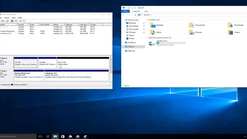This screenshot has height=139, width=247.
Task: Click the OneDrive cloud icon in sidebar
Action: tap(126, 42)
